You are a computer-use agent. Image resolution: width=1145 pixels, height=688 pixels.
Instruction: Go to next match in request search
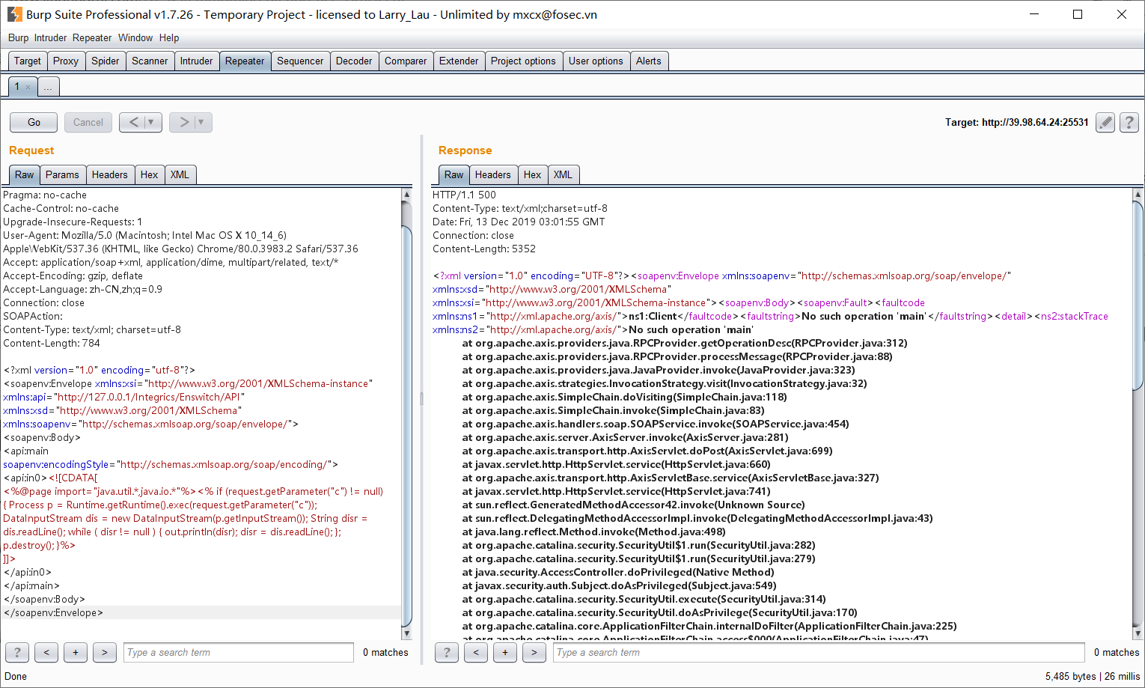(x=105, y=653)
